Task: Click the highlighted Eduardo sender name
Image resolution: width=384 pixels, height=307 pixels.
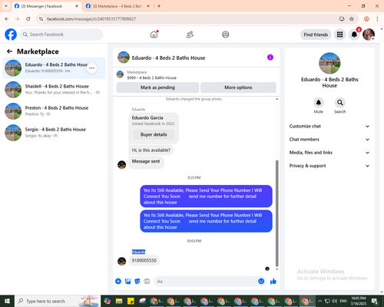Action: [138, 252]
